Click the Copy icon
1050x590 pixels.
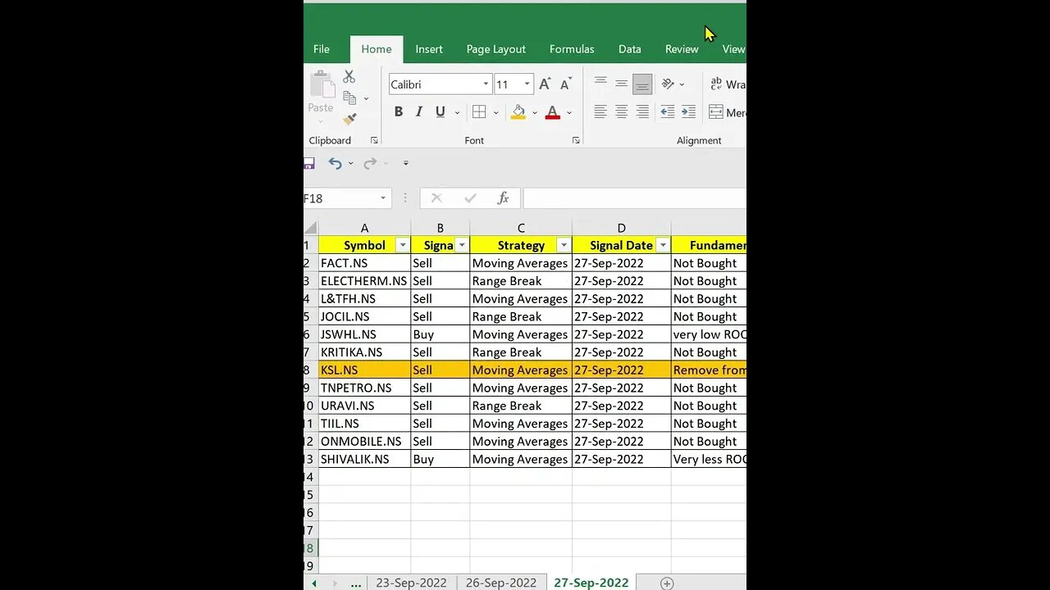click(x=349, y=98)
